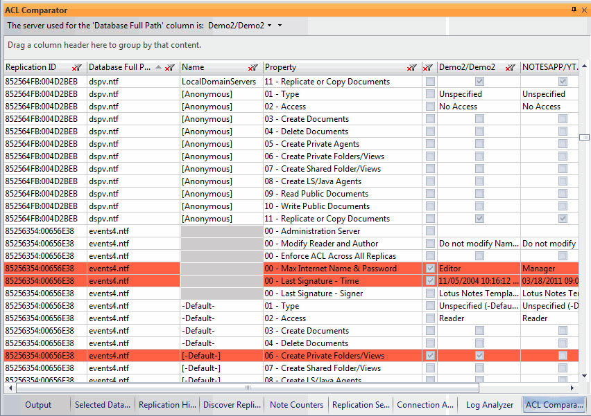Viewport: 591px width, 416px height.
Task: Expand toolbar options arrow beside server dropdown
Action: click(x=280, y=26)
